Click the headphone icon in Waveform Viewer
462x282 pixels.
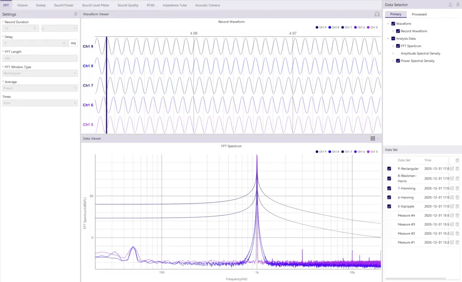click(x=377, y=14)
